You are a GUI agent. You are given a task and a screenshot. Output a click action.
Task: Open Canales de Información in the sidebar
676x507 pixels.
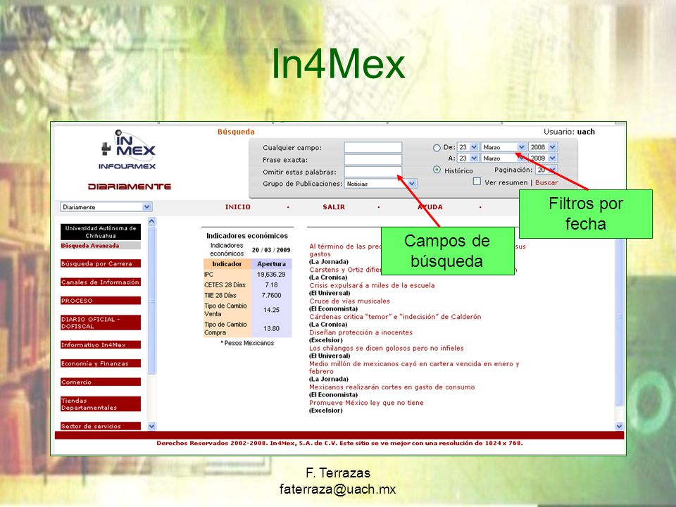(x=101, y=282)
